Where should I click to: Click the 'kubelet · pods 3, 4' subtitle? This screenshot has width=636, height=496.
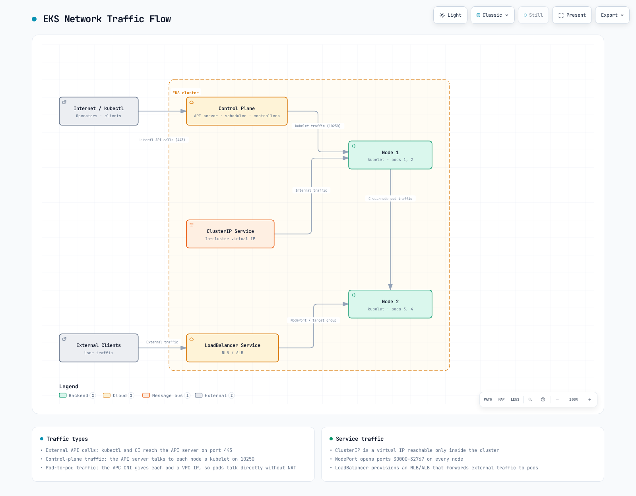(390, 309)
